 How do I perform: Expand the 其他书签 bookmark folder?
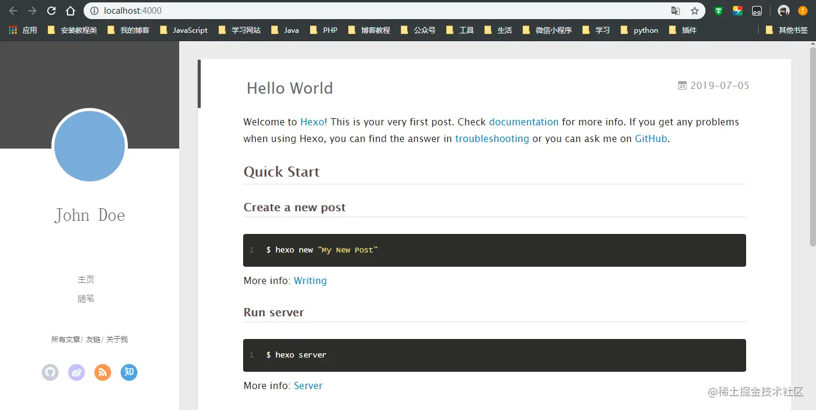(787, 30)
